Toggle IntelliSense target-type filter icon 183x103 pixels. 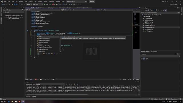38,54
